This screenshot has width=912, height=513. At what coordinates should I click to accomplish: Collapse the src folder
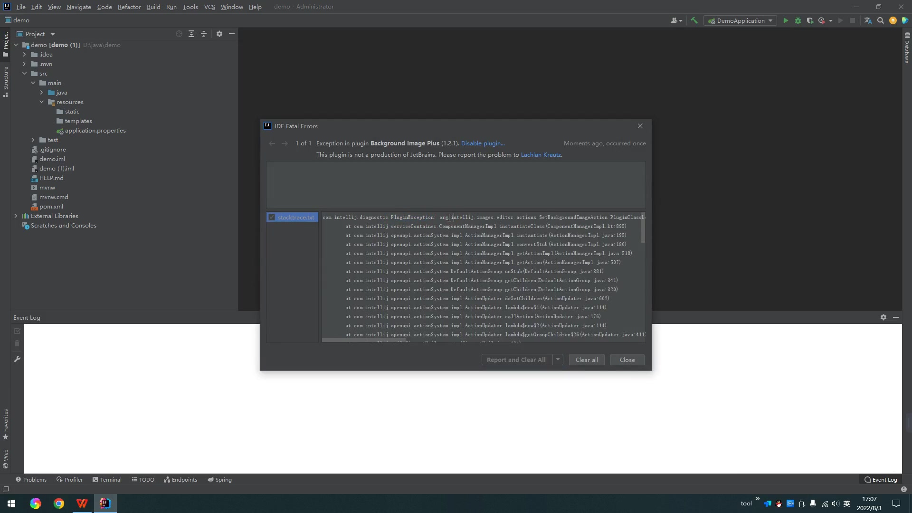(x=24, y=73)
